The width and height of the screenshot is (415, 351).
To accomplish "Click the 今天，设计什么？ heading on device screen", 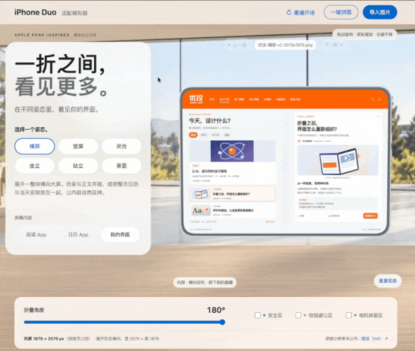I will pos(209,121).
